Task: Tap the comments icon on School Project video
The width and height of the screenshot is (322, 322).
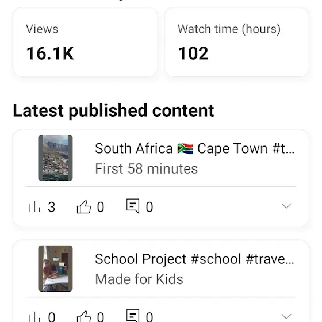Action: 133,316
